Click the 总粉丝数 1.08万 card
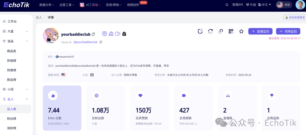 (106, 108)
